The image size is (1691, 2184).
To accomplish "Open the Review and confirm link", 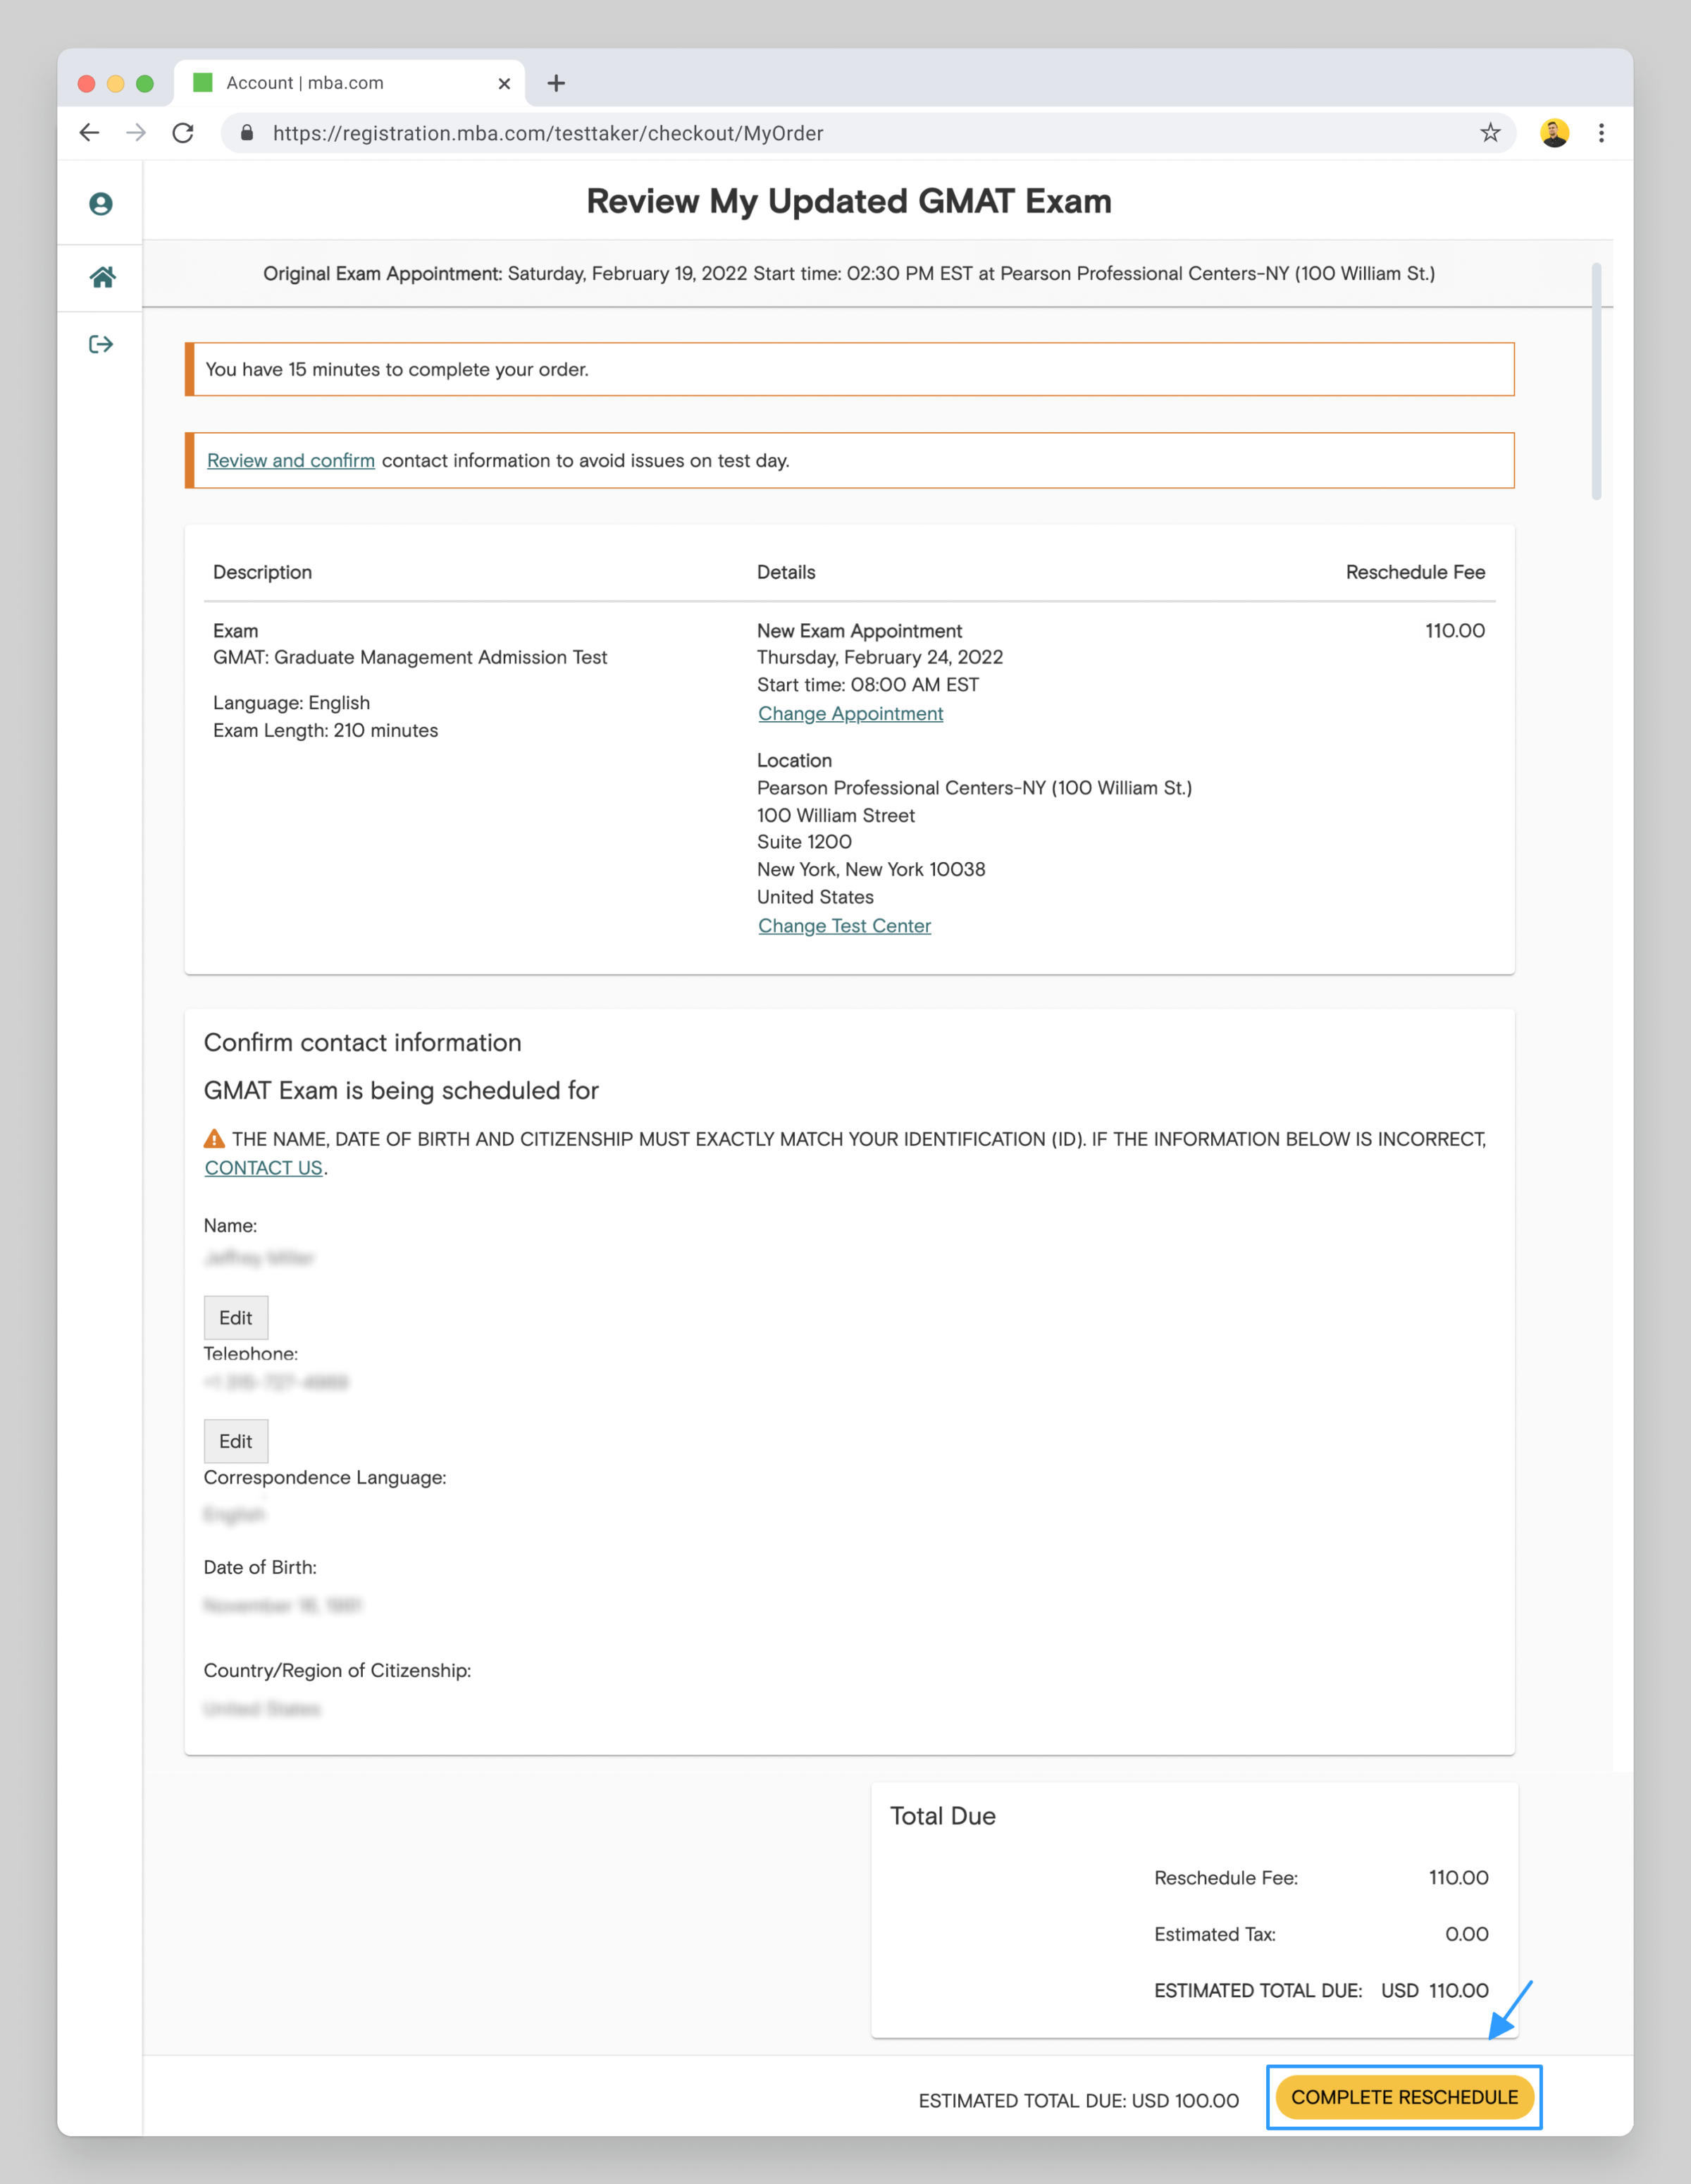I will [x=291, y=461].
